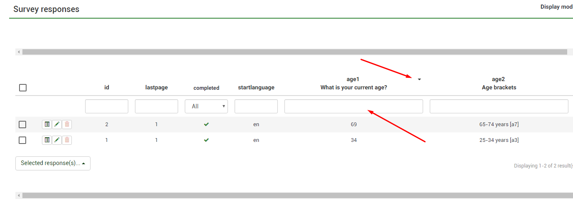Image resolution: width=573 pixels, height=206 pixels.
Task: Edit response id 1 with pencil icon
Action: (x=57, y=140)
